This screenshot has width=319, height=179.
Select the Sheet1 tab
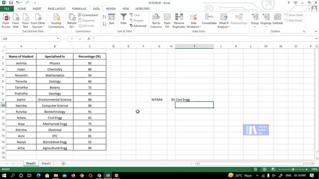click(31, 164)
